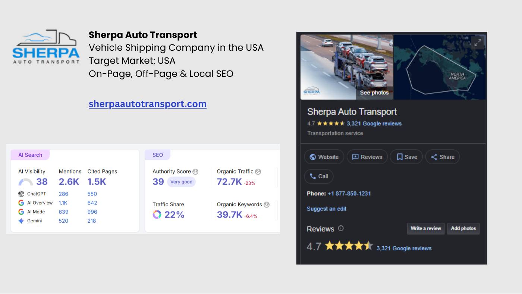Select the SEO tab label
This screenshot has height=294, width=522.
[158, 155]
